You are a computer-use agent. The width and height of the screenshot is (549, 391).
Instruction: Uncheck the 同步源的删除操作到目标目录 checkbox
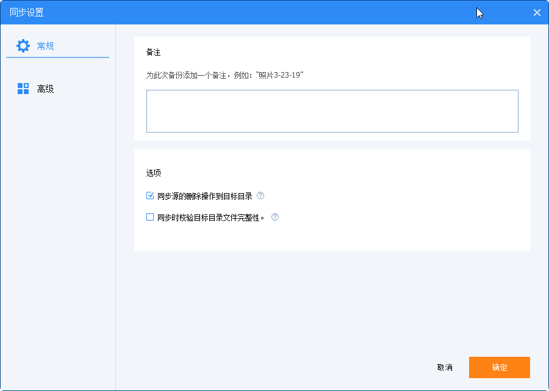click(150, 196)
